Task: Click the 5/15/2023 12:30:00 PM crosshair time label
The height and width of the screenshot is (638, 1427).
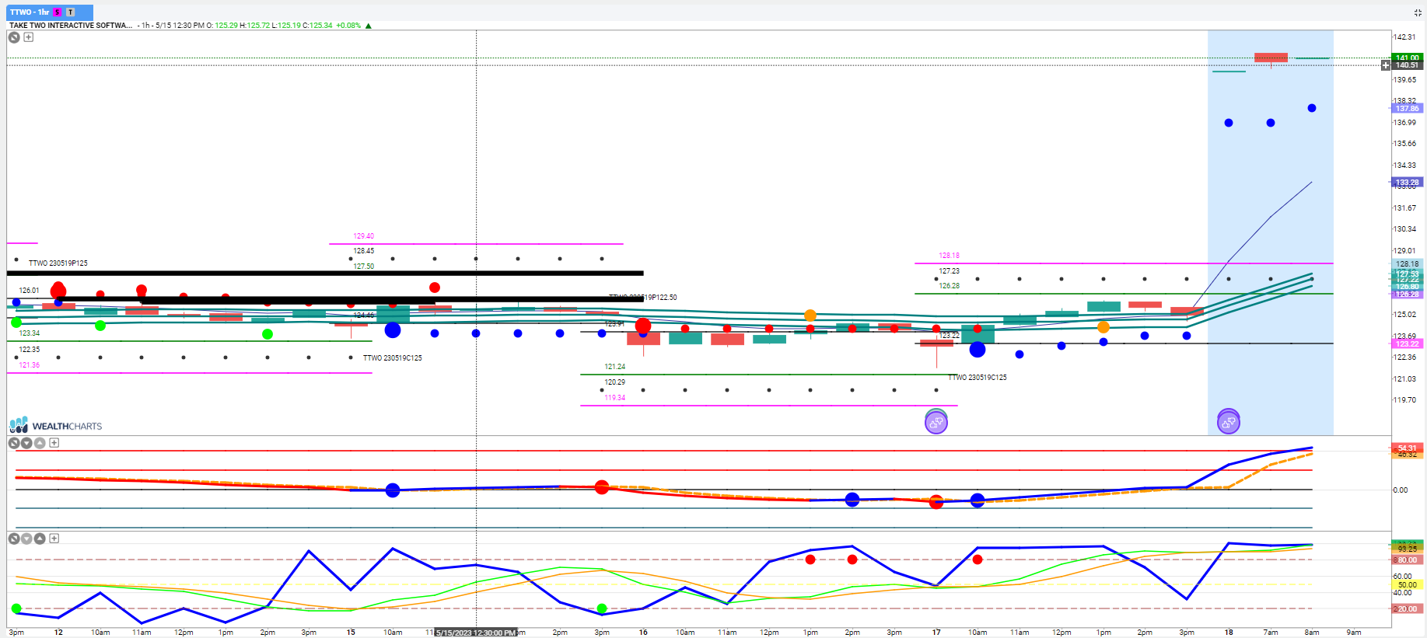Action: (475, 633)
